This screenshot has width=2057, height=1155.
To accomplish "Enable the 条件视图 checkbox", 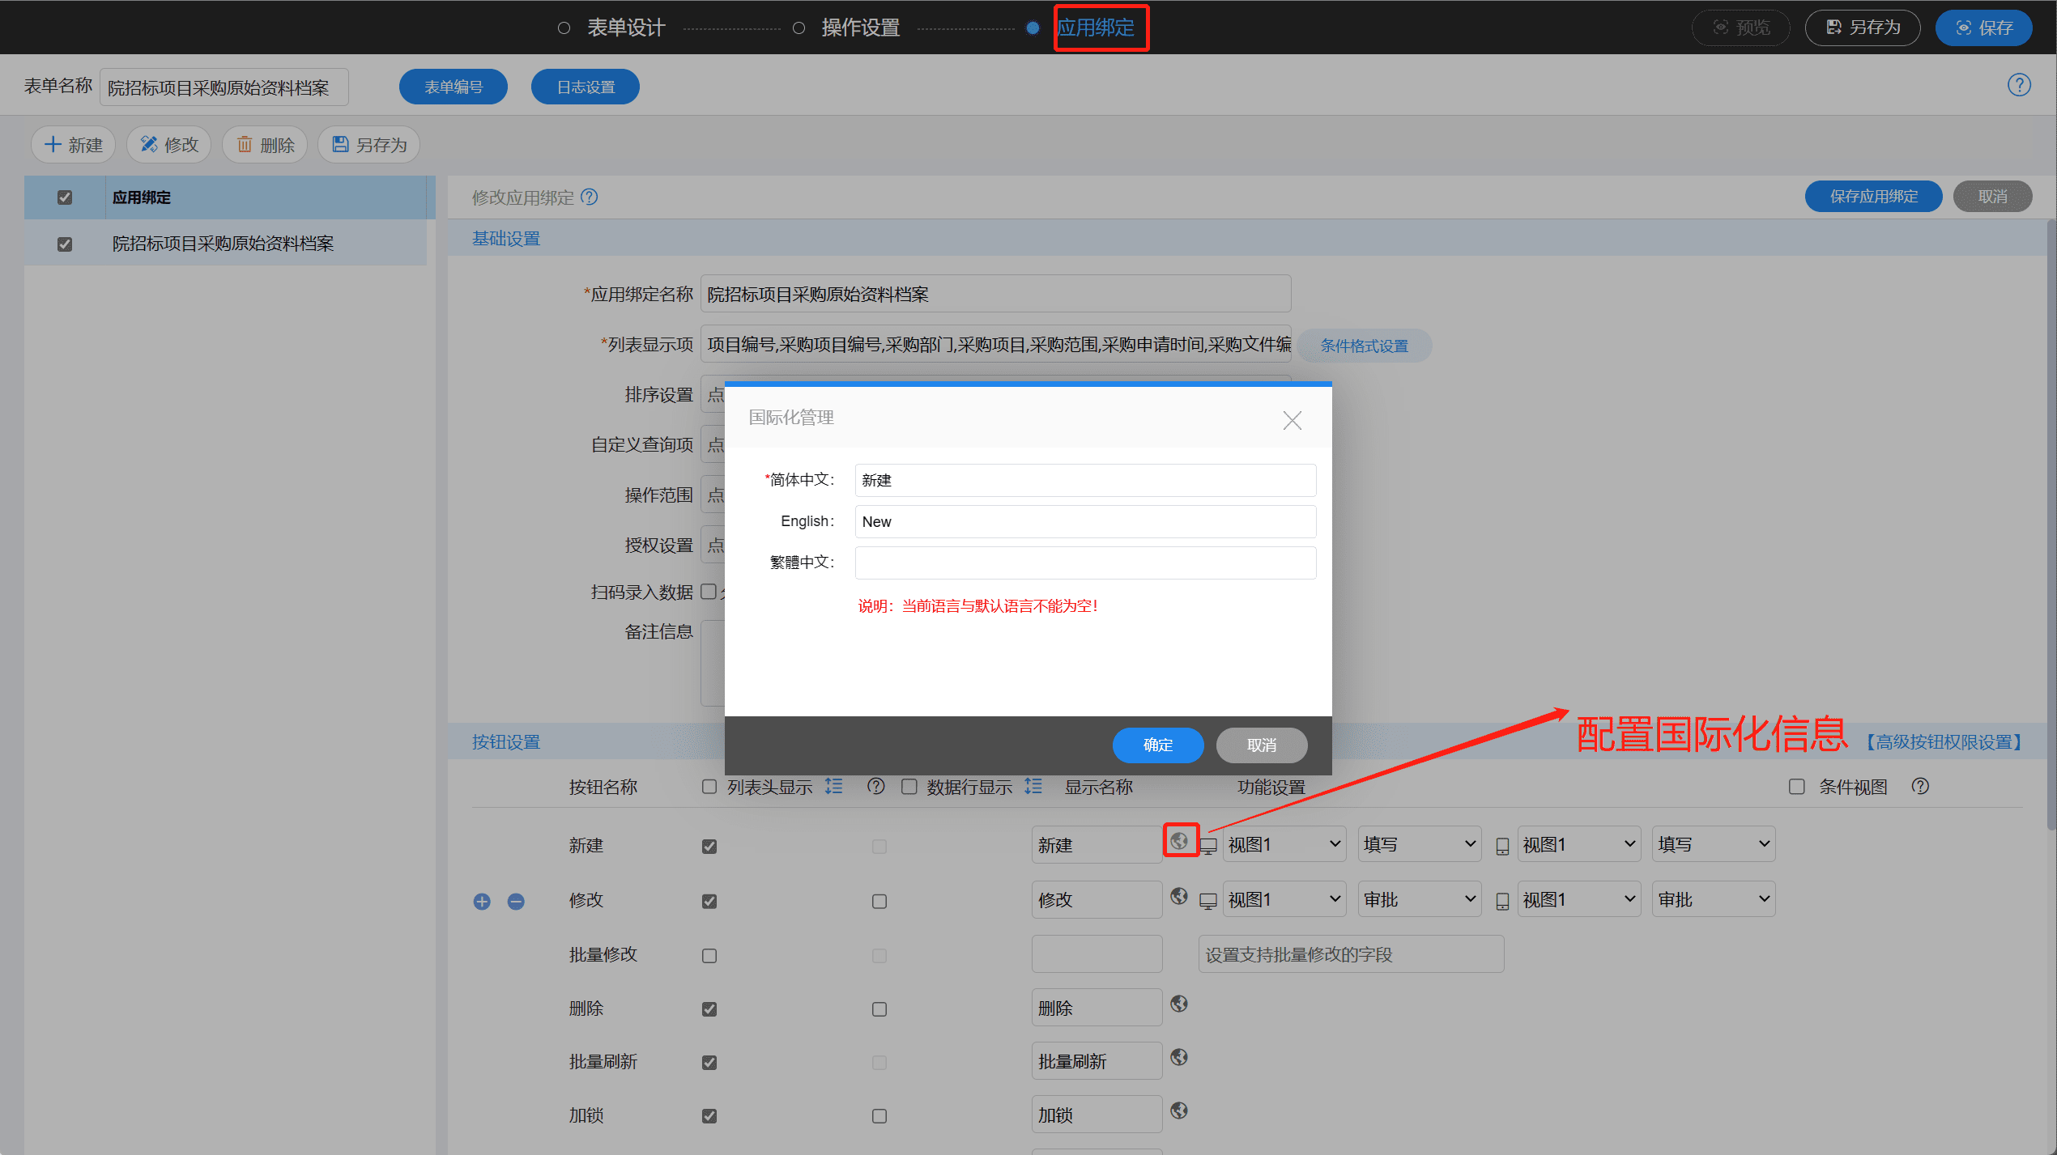I will (x=1797, y=787).
